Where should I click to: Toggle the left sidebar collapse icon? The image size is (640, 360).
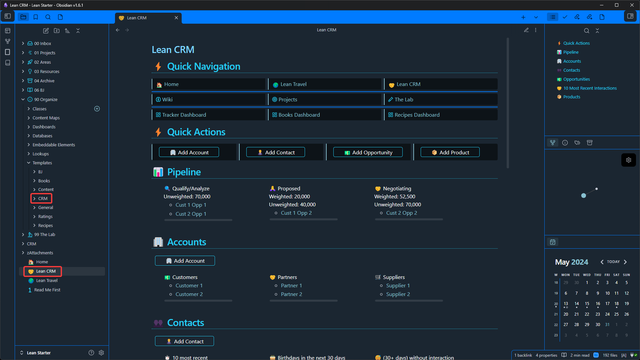click(x=8, y=16)
